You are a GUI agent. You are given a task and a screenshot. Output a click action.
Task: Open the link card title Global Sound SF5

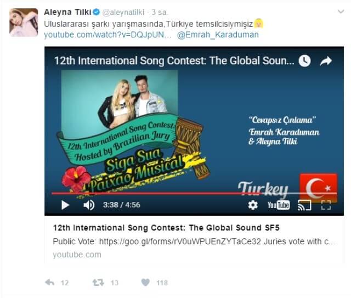pyautogui.click(x=166, y=228)
